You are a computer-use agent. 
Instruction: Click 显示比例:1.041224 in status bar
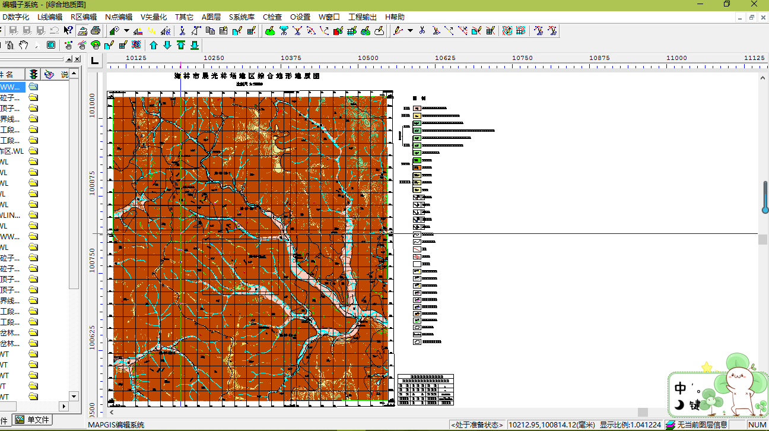630,424
